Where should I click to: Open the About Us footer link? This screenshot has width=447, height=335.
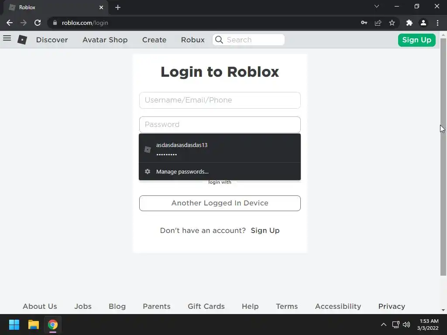[40, 306]
